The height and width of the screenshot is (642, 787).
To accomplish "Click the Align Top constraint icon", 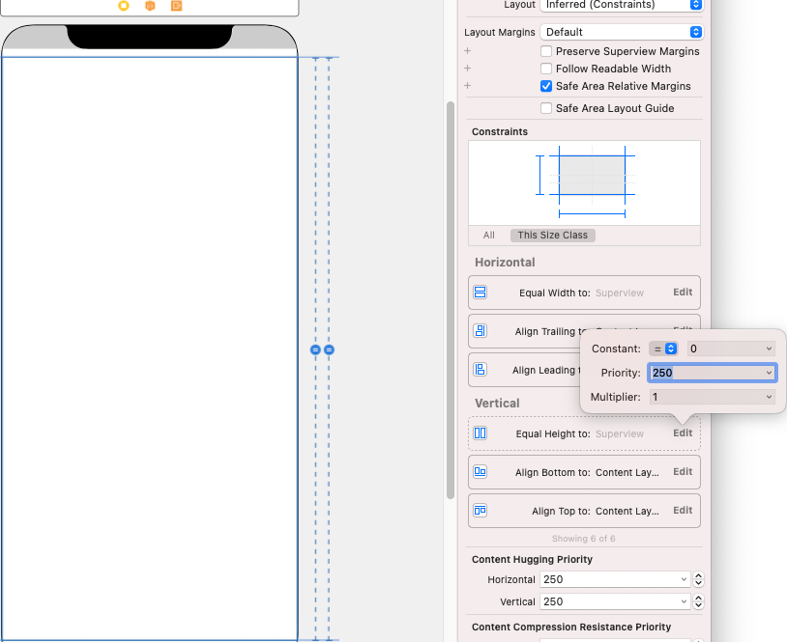I will click(481, 510).
